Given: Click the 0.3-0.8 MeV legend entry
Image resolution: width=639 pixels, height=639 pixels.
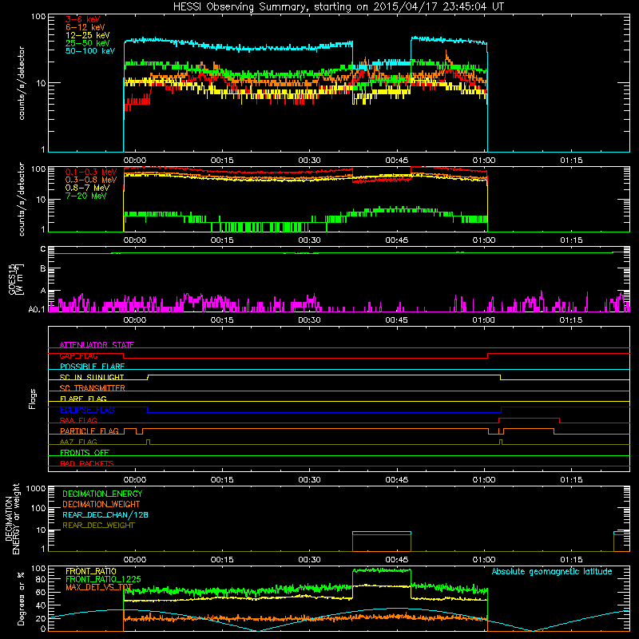Looking at the screenshot, I should coord(91,181).
